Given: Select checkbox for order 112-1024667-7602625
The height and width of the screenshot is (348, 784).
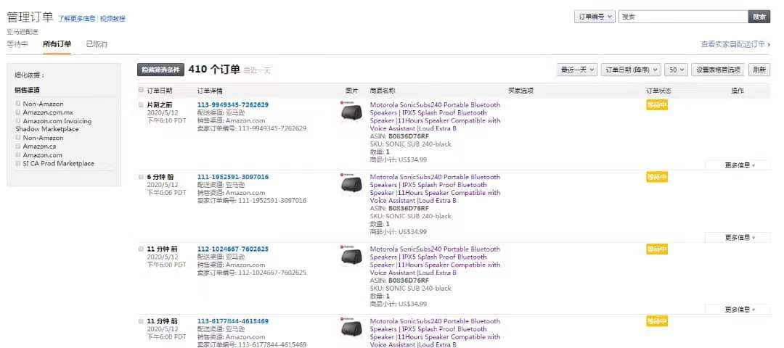Looking at the screenshot, I should tap(141, 249).
